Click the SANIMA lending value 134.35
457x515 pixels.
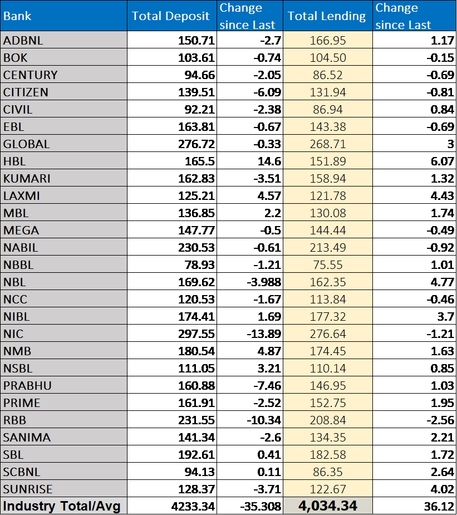pyautogui.click(x=327, y=437)
